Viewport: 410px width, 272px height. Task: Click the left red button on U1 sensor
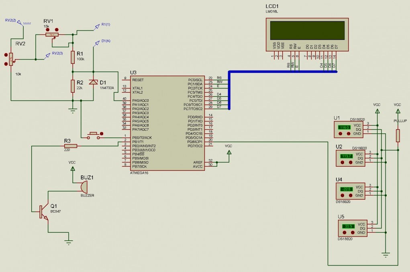pos(341,133)
